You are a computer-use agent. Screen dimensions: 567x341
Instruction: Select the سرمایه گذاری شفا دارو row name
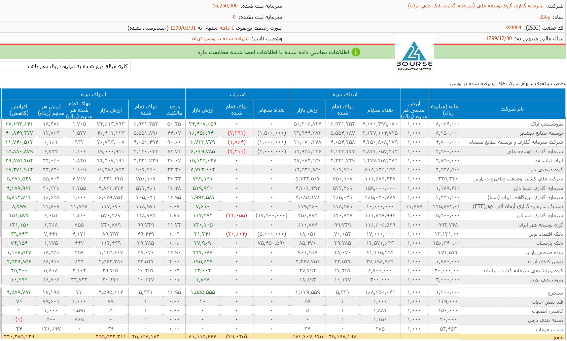[x=538, y=188]
